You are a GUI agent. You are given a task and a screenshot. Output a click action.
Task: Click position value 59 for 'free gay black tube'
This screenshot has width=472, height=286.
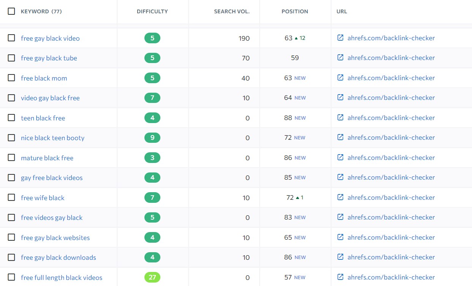295,58
